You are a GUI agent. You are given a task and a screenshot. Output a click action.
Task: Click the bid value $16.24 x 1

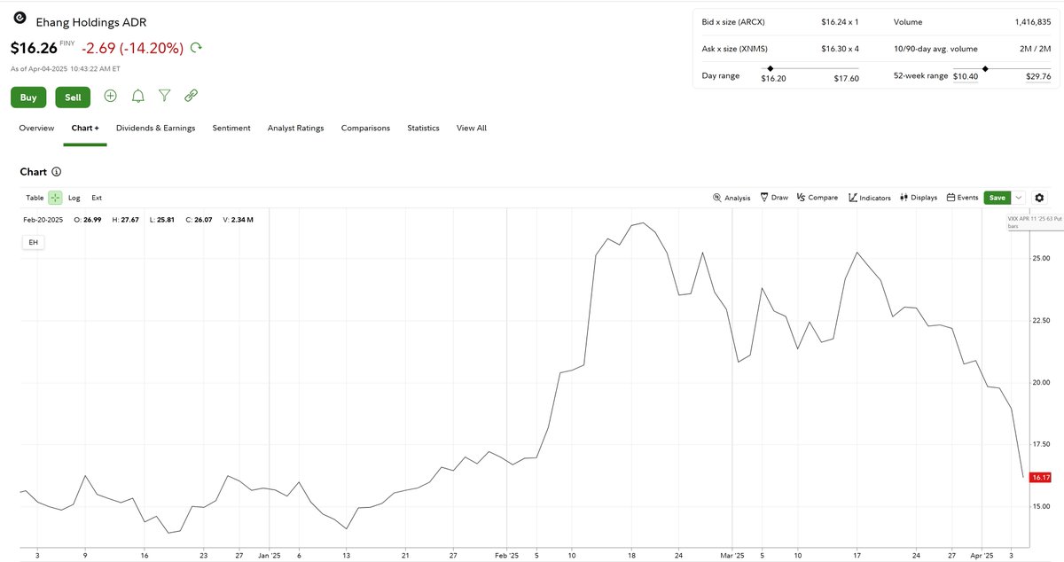[x=841, y=22]
